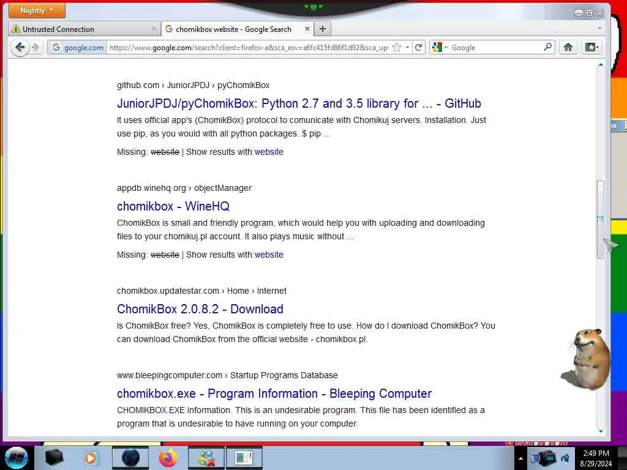The width and height of the screenshot is (627, 470).
Task: Click the appdb.winehq.org › objectManager breadcrumb
Action: coord(184,188)
